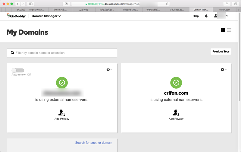Screen dimensions: 241x152
Task: Expand the account menu chevron
Action: [227, 16]
